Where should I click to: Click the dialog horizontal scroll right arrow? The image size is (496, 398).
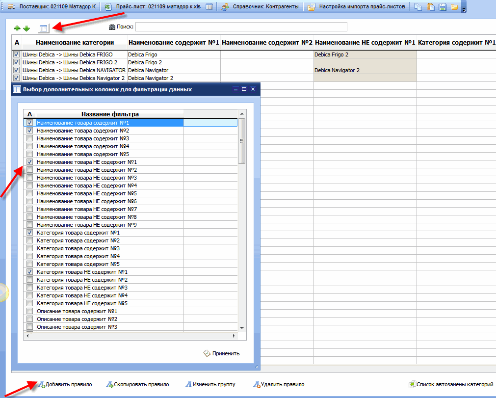click(x=234, y=336)
